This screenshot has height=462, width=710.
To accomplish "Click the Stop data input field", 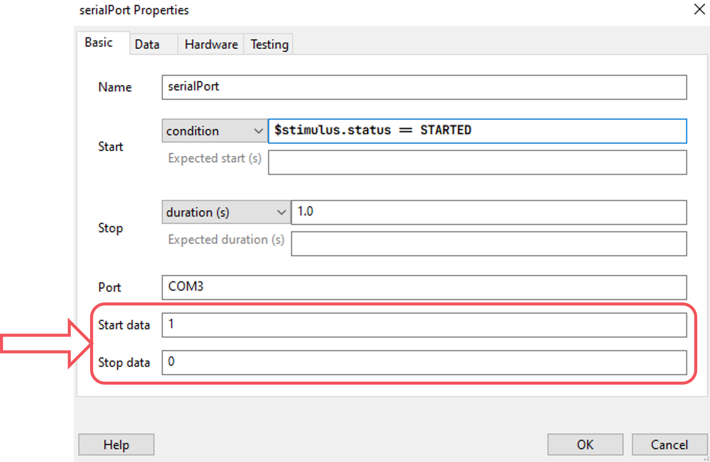I will (424, 363).
